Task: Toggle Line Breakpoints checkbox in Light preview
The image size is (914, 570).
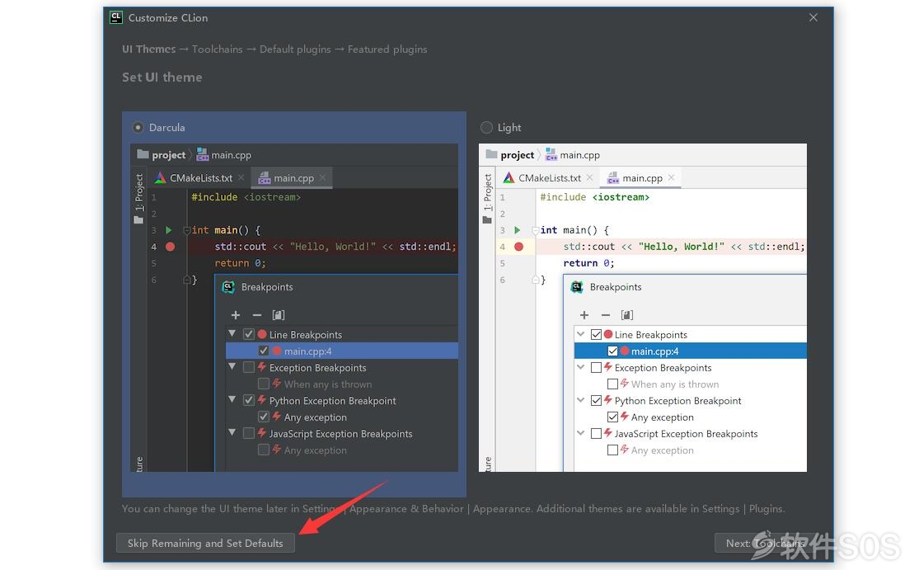Action: coord(596,334)
